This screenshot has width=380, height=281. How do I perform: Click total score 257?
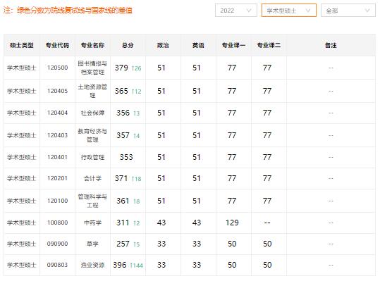click(123, 244)
